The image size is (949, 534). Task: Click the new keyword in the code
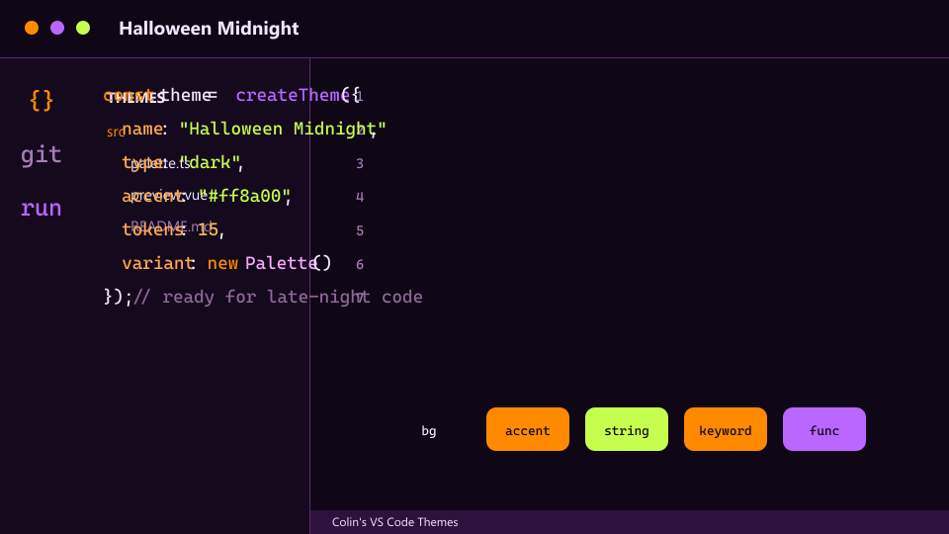point(222,263)
